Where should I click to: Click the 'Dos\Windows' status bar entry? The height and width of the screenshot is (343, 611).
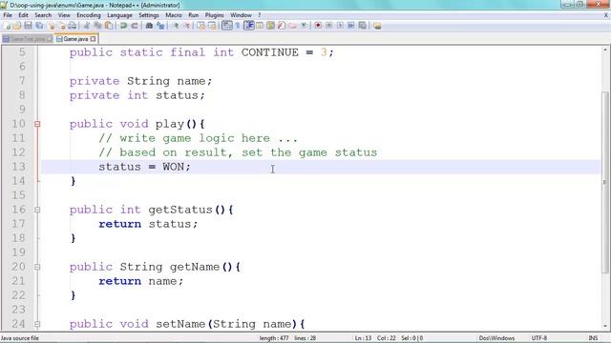pos(496,338)
